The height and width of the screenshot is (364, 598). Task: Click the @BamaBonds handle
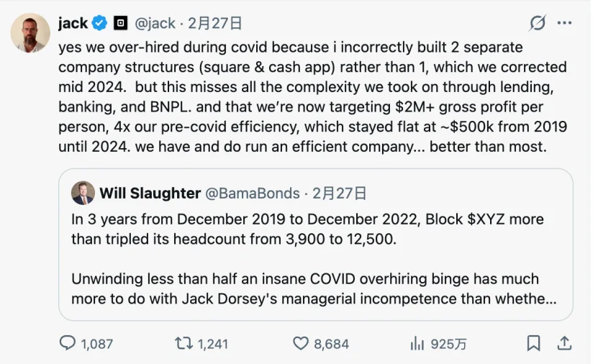tap(253, 193)
